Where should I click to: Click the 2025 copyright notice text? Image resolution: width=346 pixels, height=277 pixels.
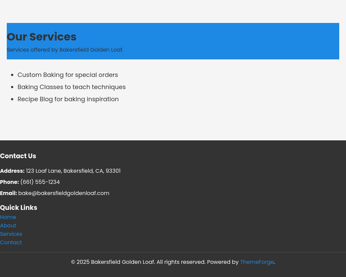tap(138, 262)
